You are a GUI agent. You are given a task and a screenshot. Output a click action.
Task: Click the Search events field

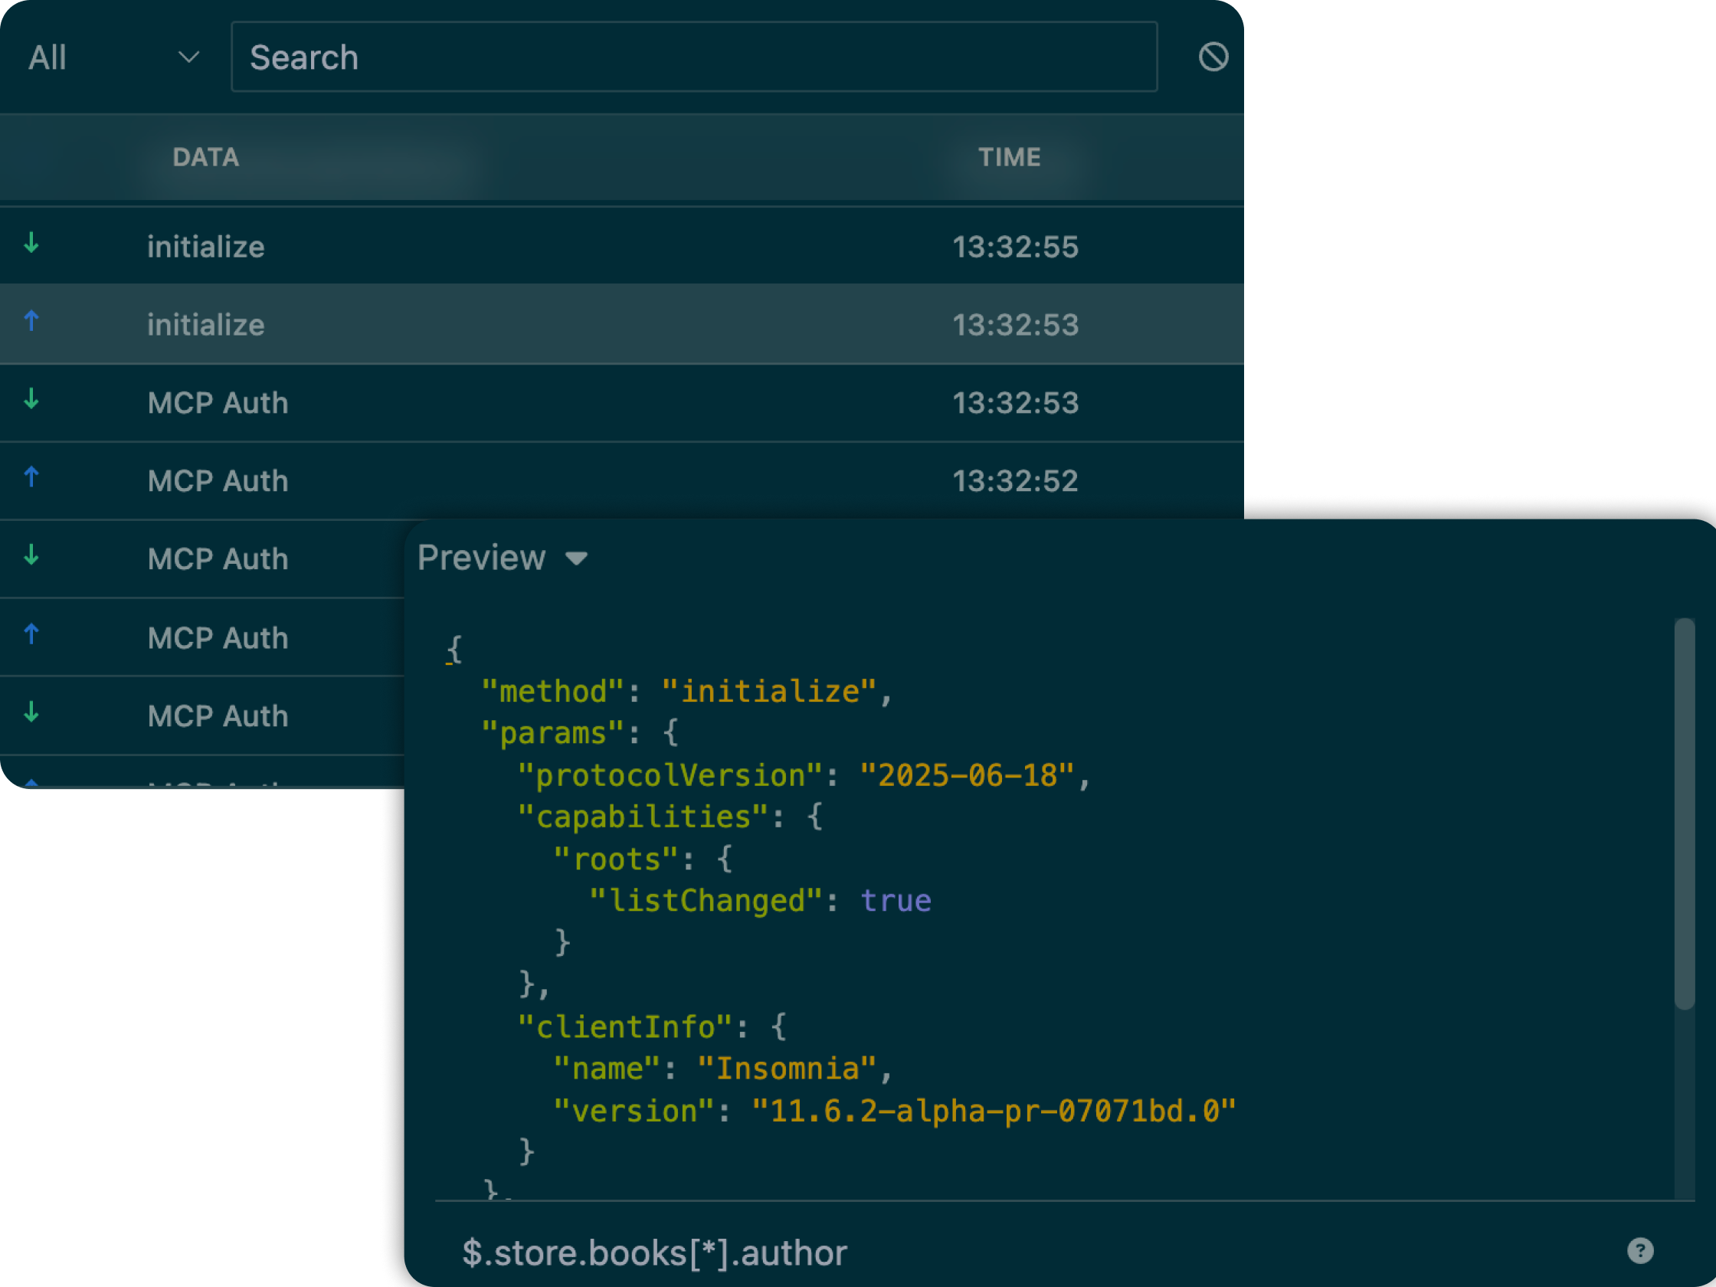pos(693,57)
